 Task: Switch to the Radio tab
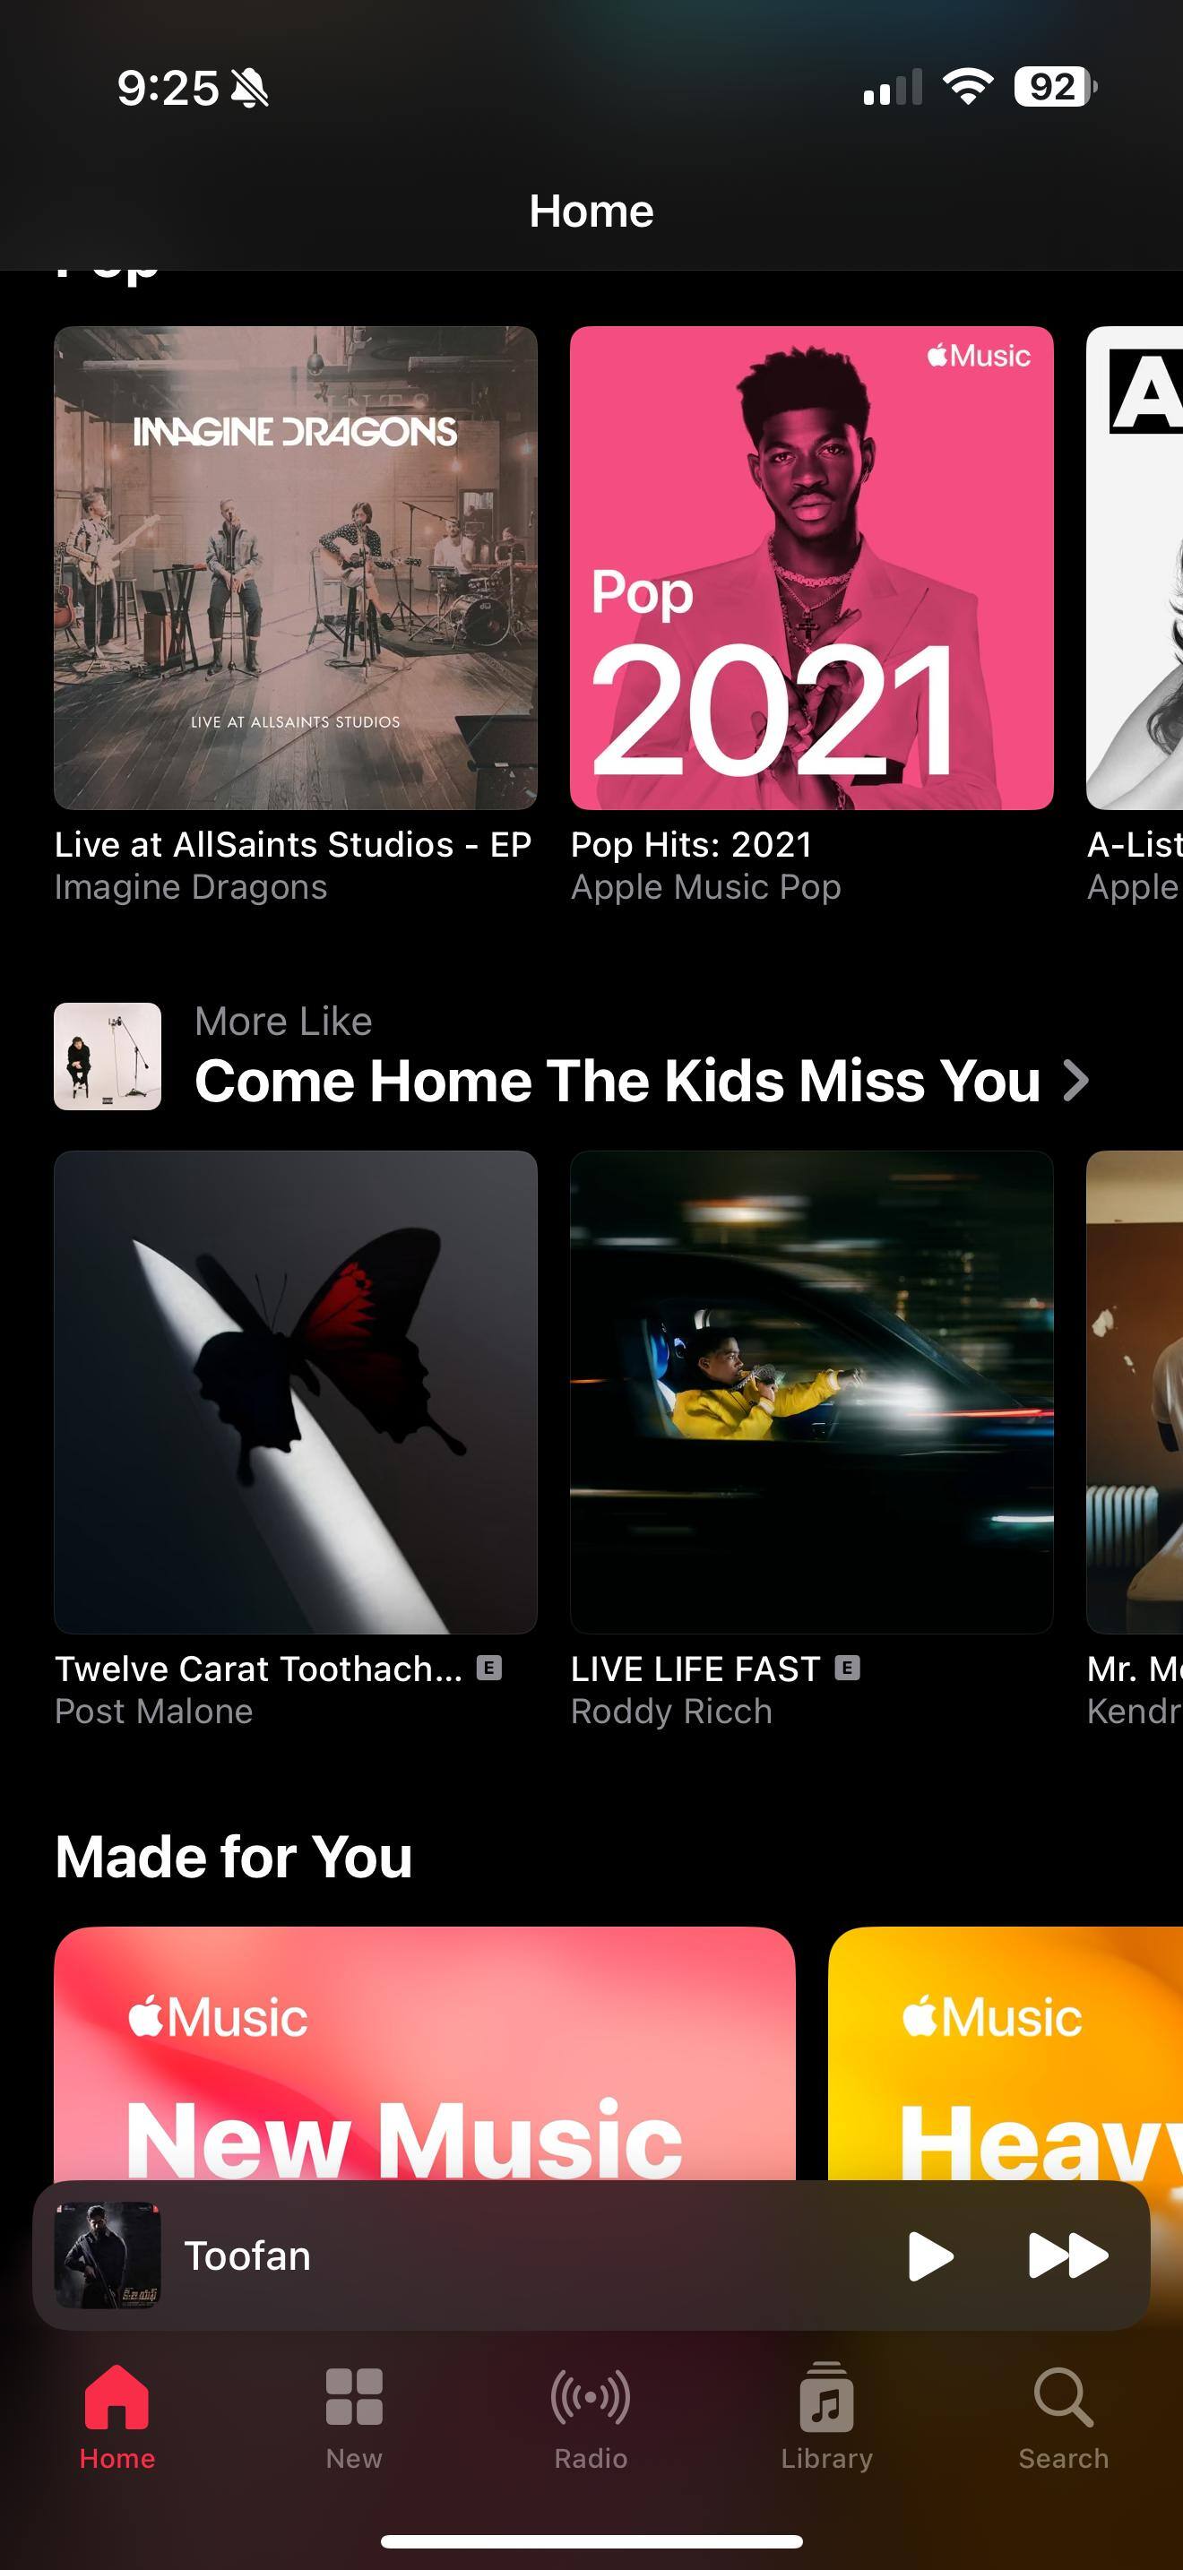(x=591, y=2396)
